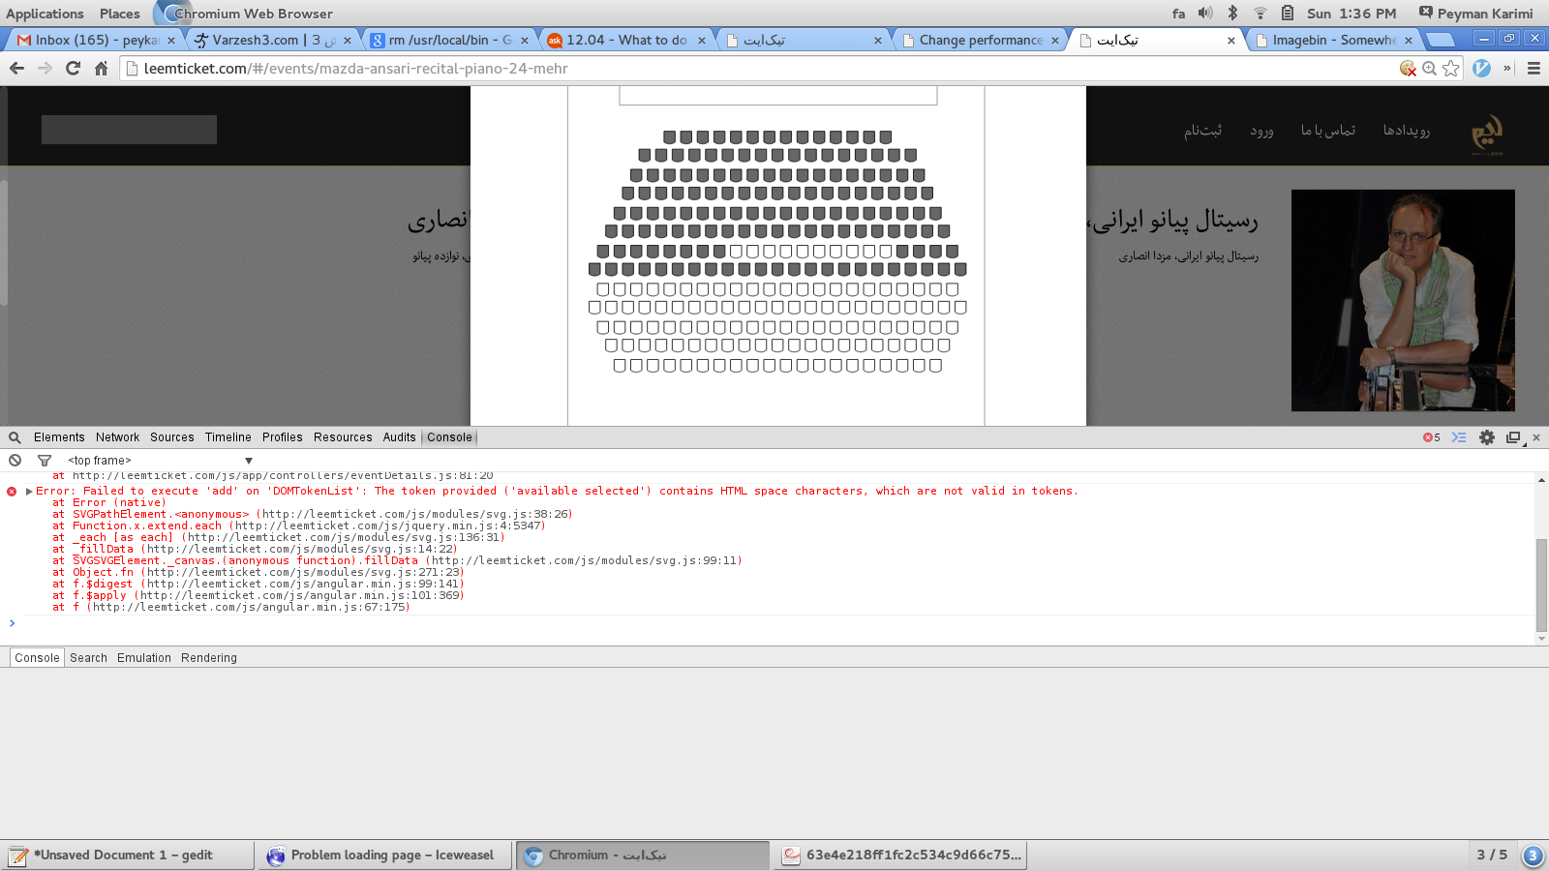This screenshot has width=1549, height=871.
Task: Open a new browser tab
Action: [1442, 40]
